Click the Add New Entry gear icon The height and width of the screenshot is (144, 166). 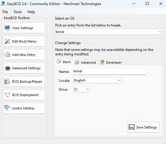(x=7, y=55)
